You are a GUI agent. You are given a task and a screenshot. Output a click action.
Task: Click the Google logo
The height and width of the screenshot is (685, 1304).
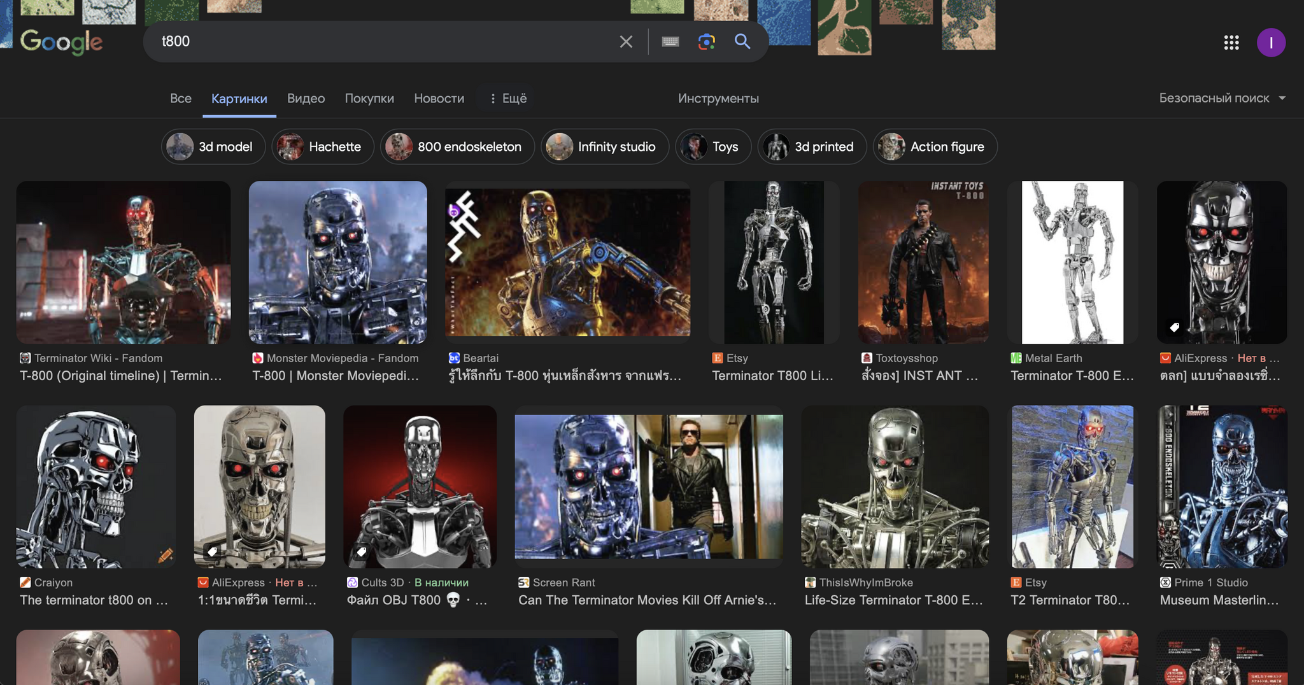click(61, 42)
